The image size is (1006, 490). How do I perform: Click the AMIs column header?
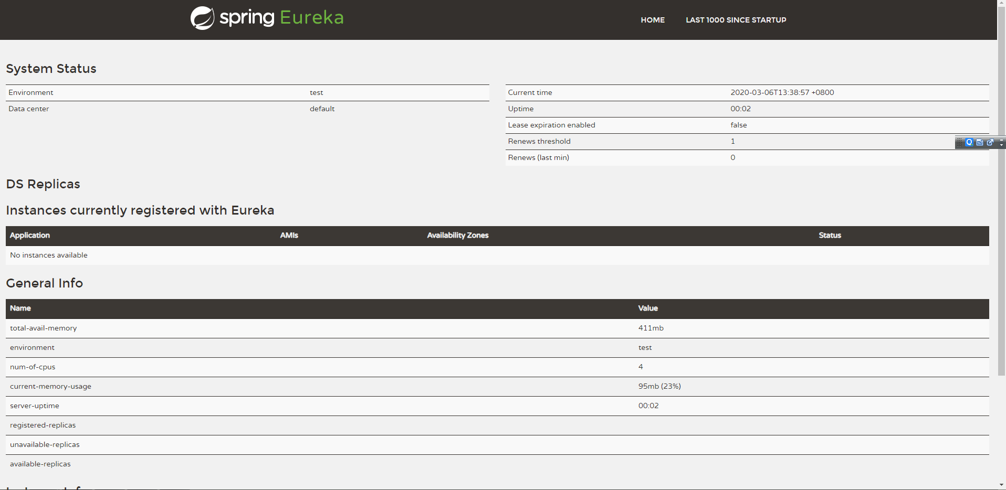(x=289, y=236)
